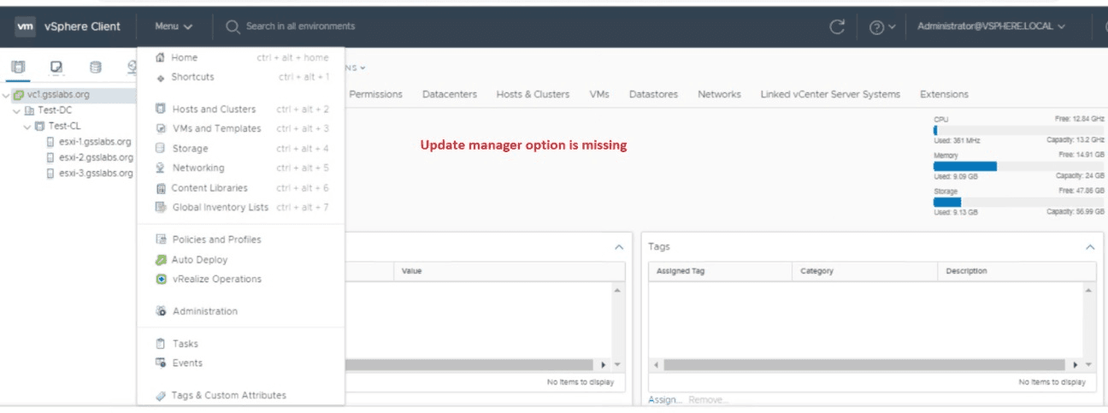Click the Assign... link under Tags
1108x413 pixels.
pyautogui.click(x=664, y=400)
